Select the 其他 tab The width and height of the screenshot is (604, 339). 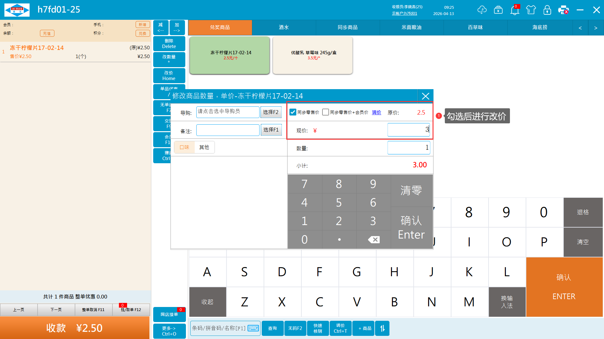point(204,147)
